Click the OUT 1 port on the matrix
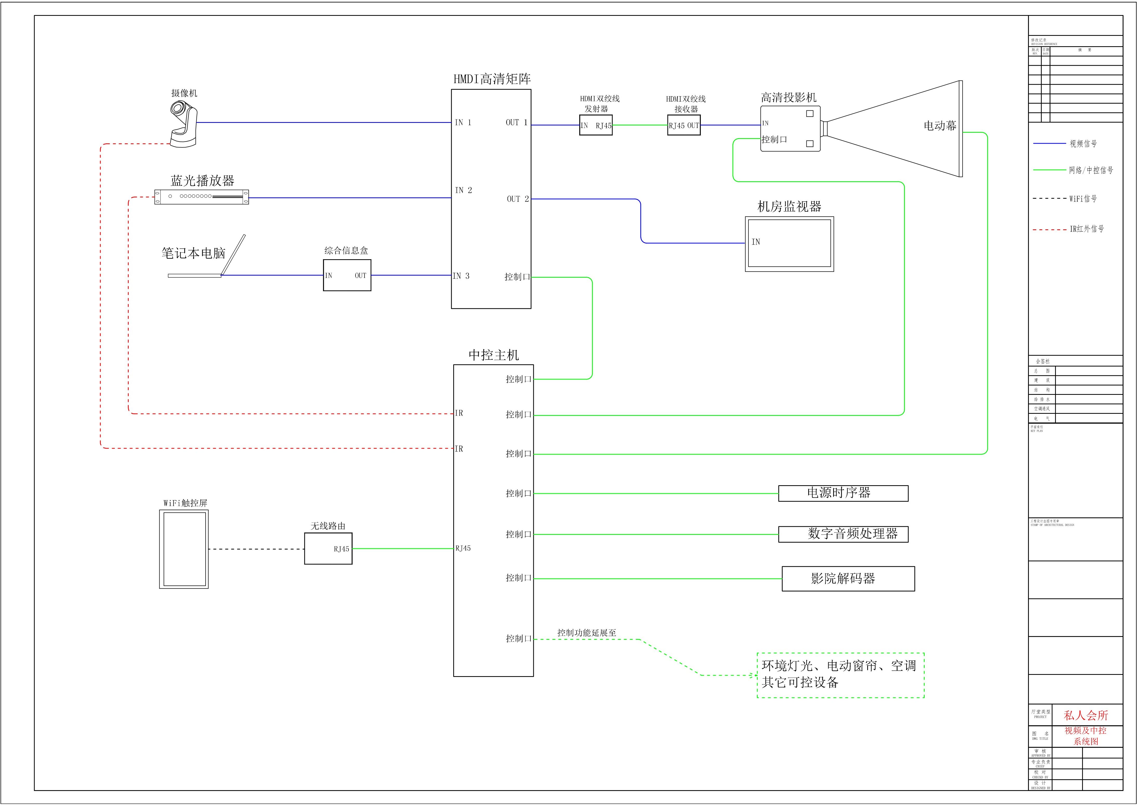 click(x=517, y=123)
